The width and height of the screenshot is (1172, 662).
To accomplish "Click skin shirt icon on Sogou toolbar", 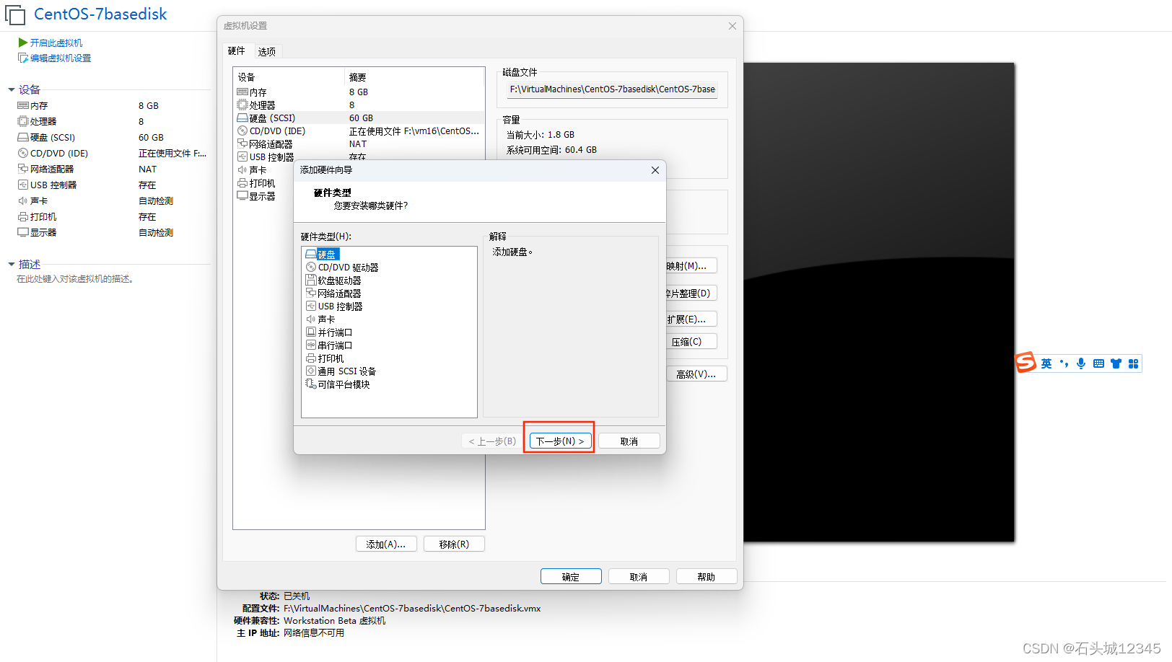I will click(1116, 363).
